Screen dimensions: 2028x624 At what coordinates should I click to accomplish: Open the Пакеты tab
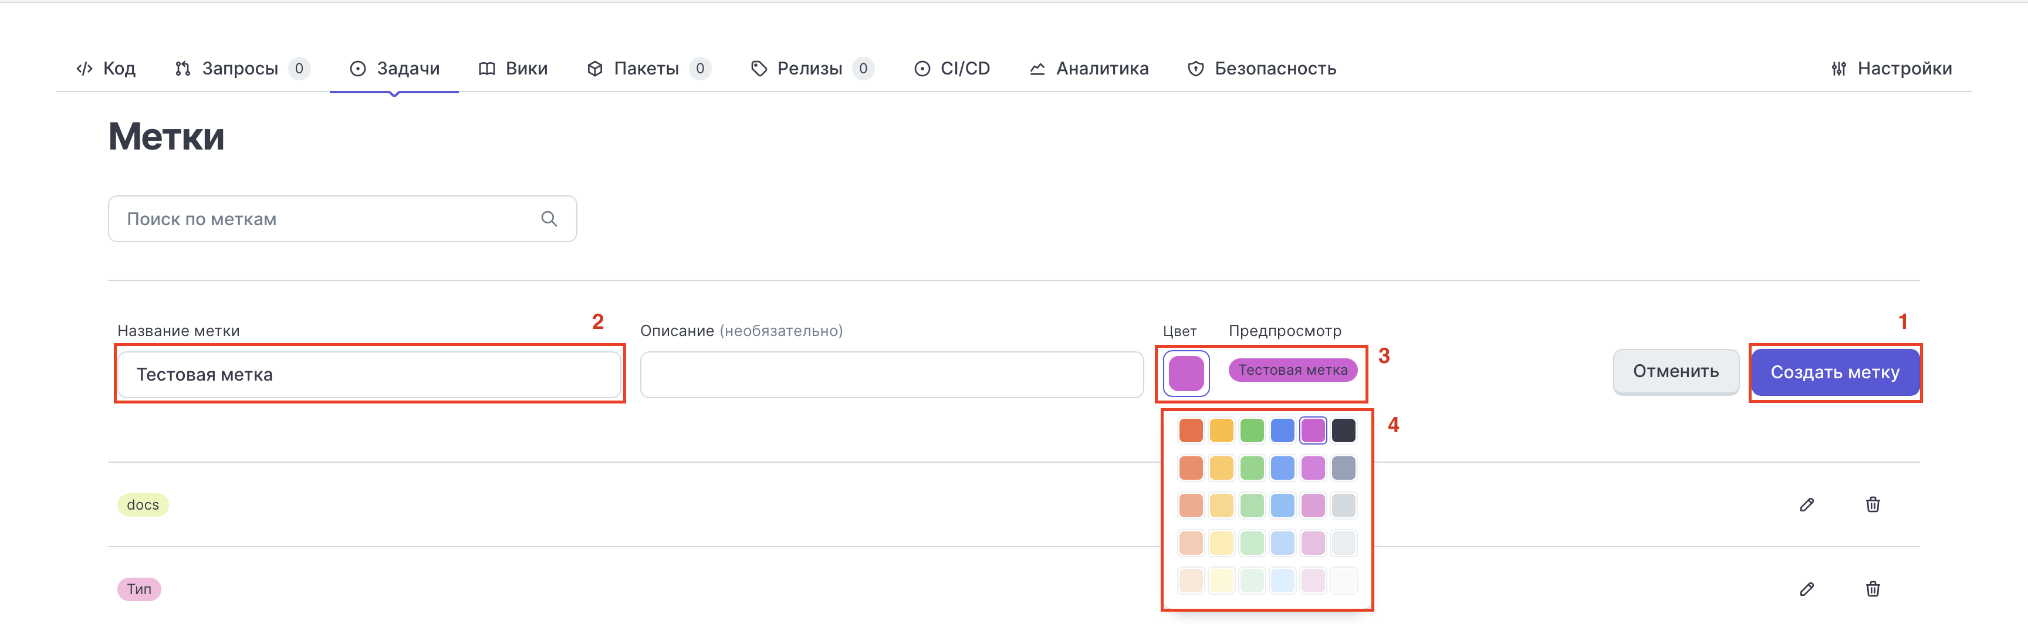pyautogui.click(x=648, y=69)
